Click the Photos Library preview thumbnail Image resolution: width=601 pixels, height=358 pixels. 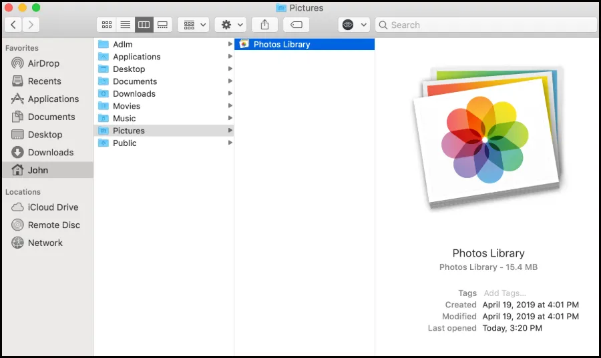point(488,138)
